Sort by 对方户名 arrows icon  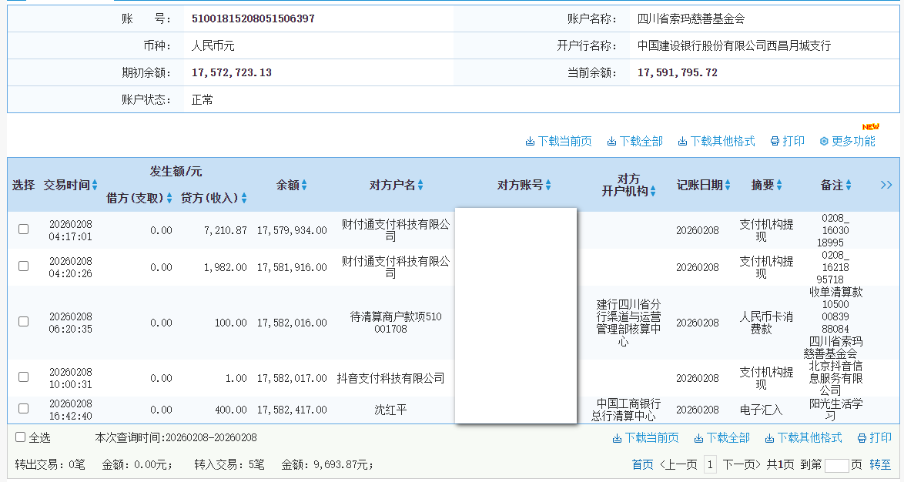[x=420, y=186]
